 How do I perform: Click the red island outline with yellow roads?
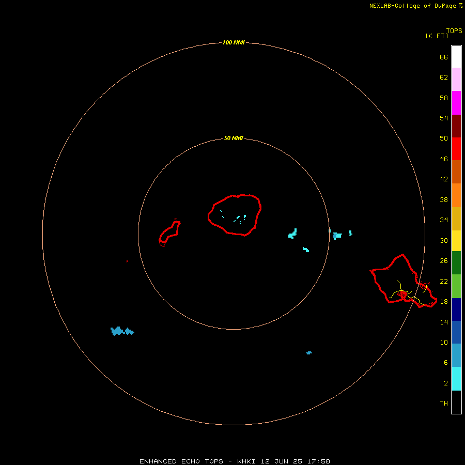(404, 281)
